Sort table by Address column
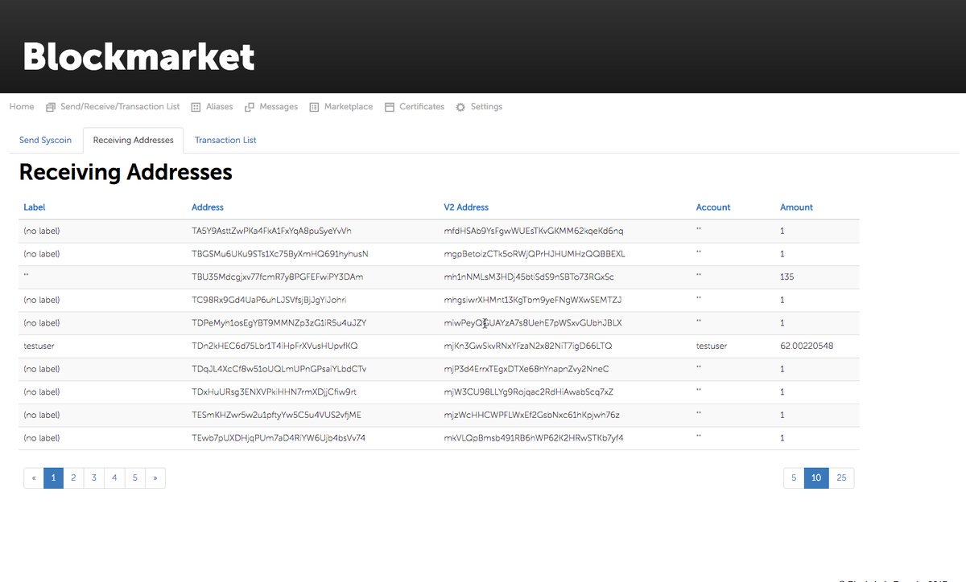 click(x=208, y=207)
